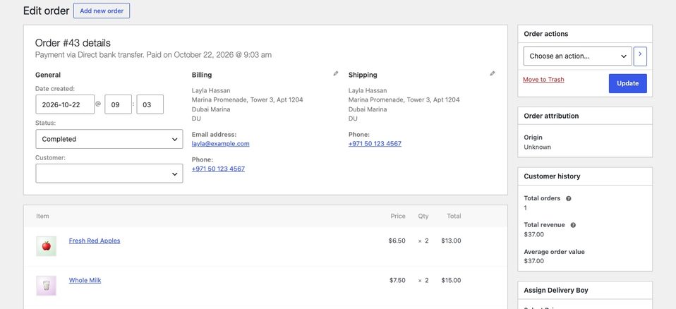The width and height of the screenshot is (676, 309).
Task: Click the shipping phone number link
Action: (x=375, y=143)
